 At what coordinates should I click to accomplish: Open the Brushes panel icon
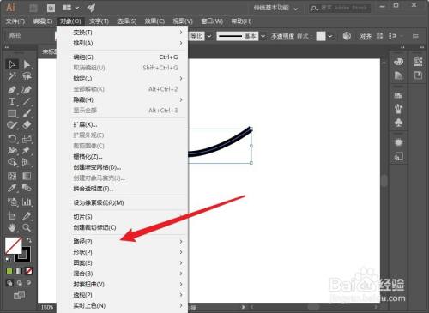[398, 109]
